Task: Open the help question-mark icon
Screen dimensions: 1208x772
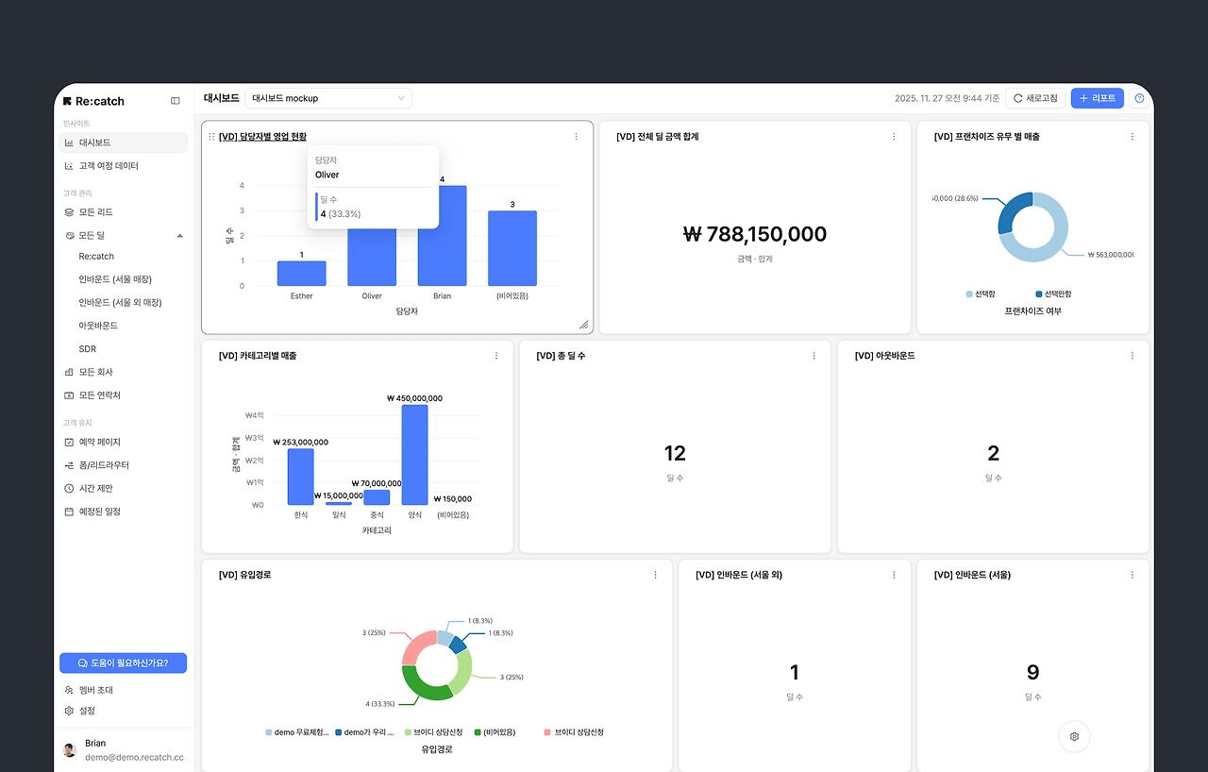Action: point(1139,98)
